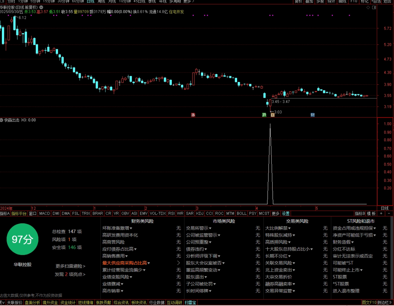Open the stock title dropdown circle icon
The height and width of the screenshot is (306, 394).
pos(41,7)
